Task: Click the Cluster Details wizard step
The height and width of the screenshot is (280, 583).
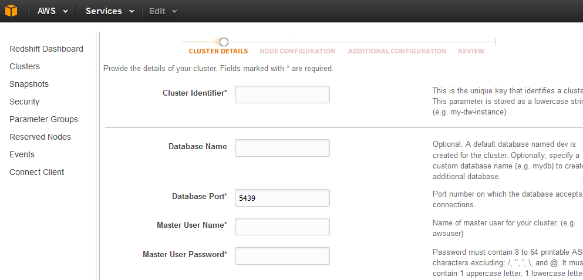Action: coord(218,51)
